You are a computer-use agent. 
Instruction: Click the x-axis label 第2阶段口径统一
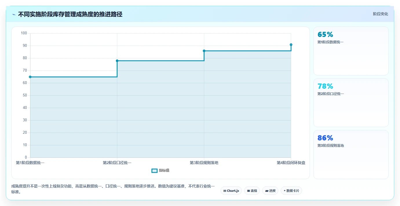pyautogui.click(x=117, y=163)
